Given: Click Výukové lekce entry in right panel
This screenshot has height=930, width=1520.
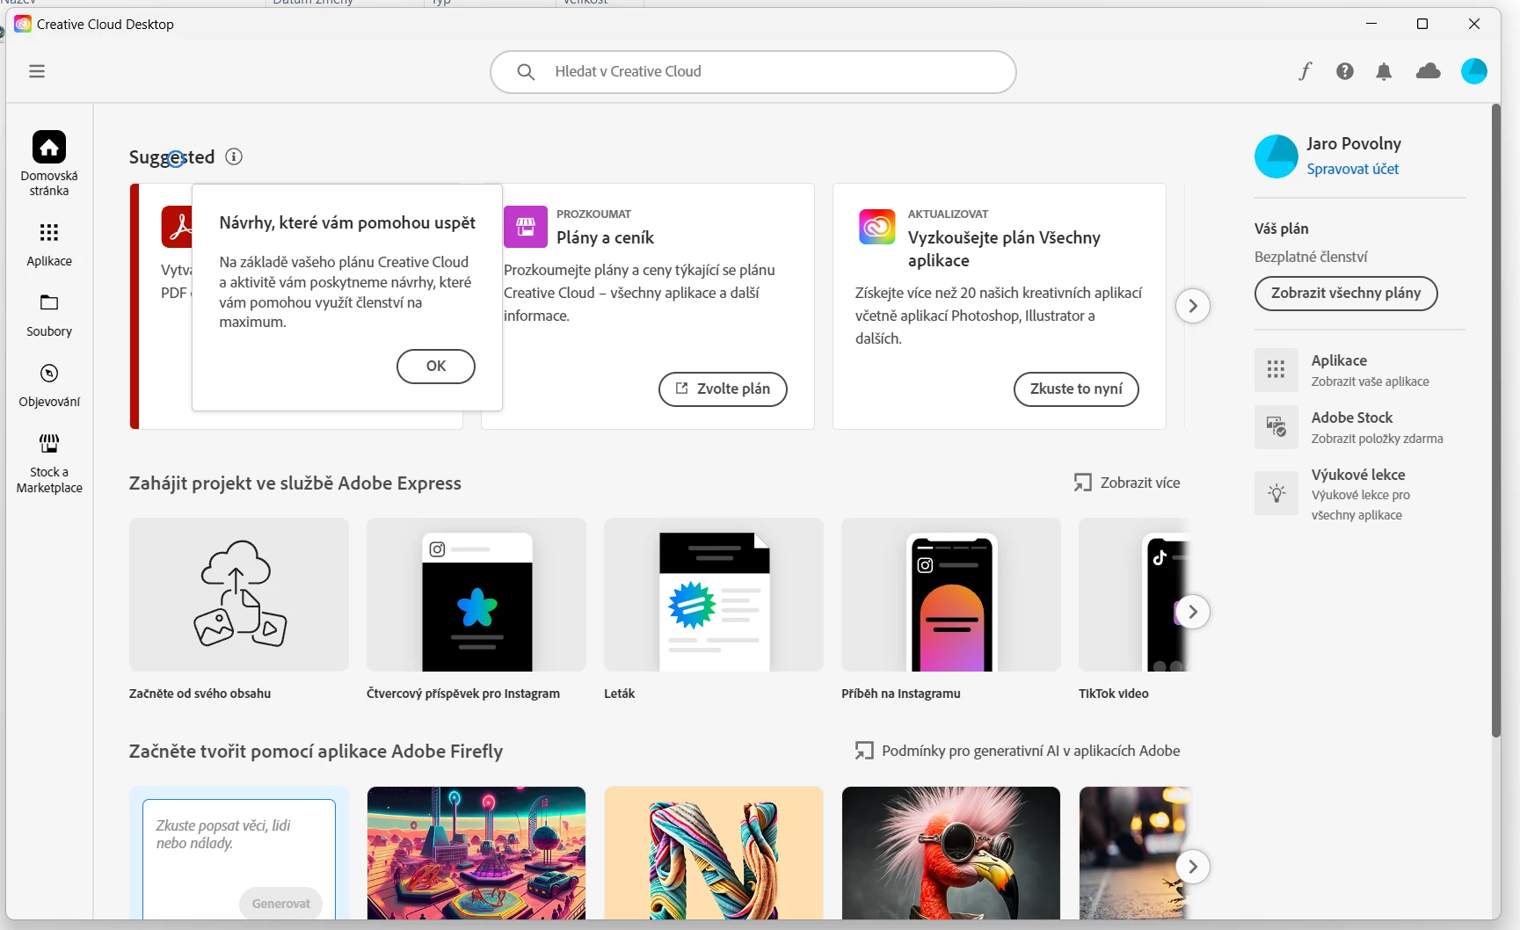Looking at the screenshot, I should pyautogui.click(x=1360, y=494).
